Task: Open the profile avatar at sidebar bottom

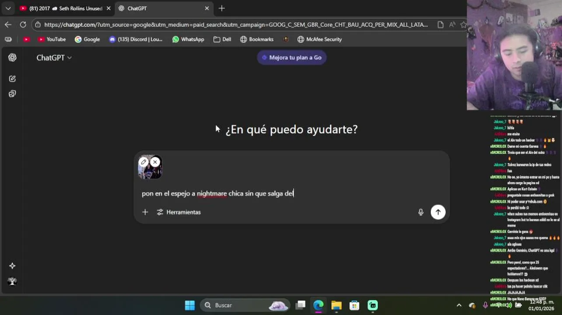Action: tap(12, 281)
